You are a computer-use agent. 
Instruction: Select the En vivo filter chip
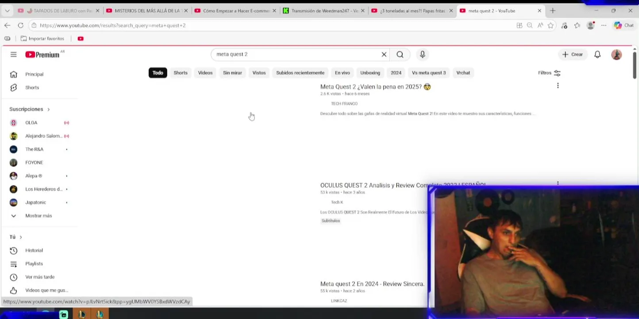click(x=342, y=73)
